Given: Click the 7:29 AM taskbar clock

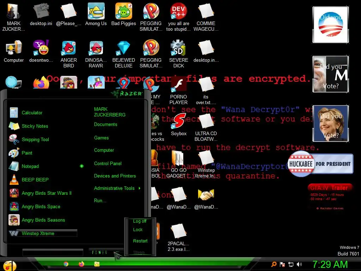Looking at the screenshot, I should point(330,265).
